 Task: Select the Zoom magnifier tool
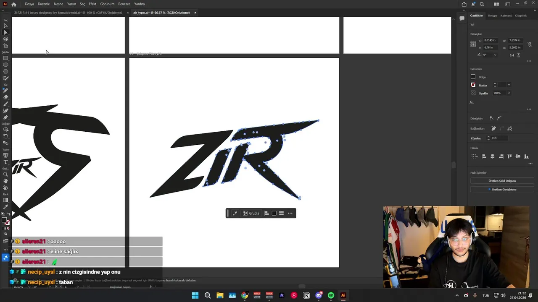click(5, 174)
